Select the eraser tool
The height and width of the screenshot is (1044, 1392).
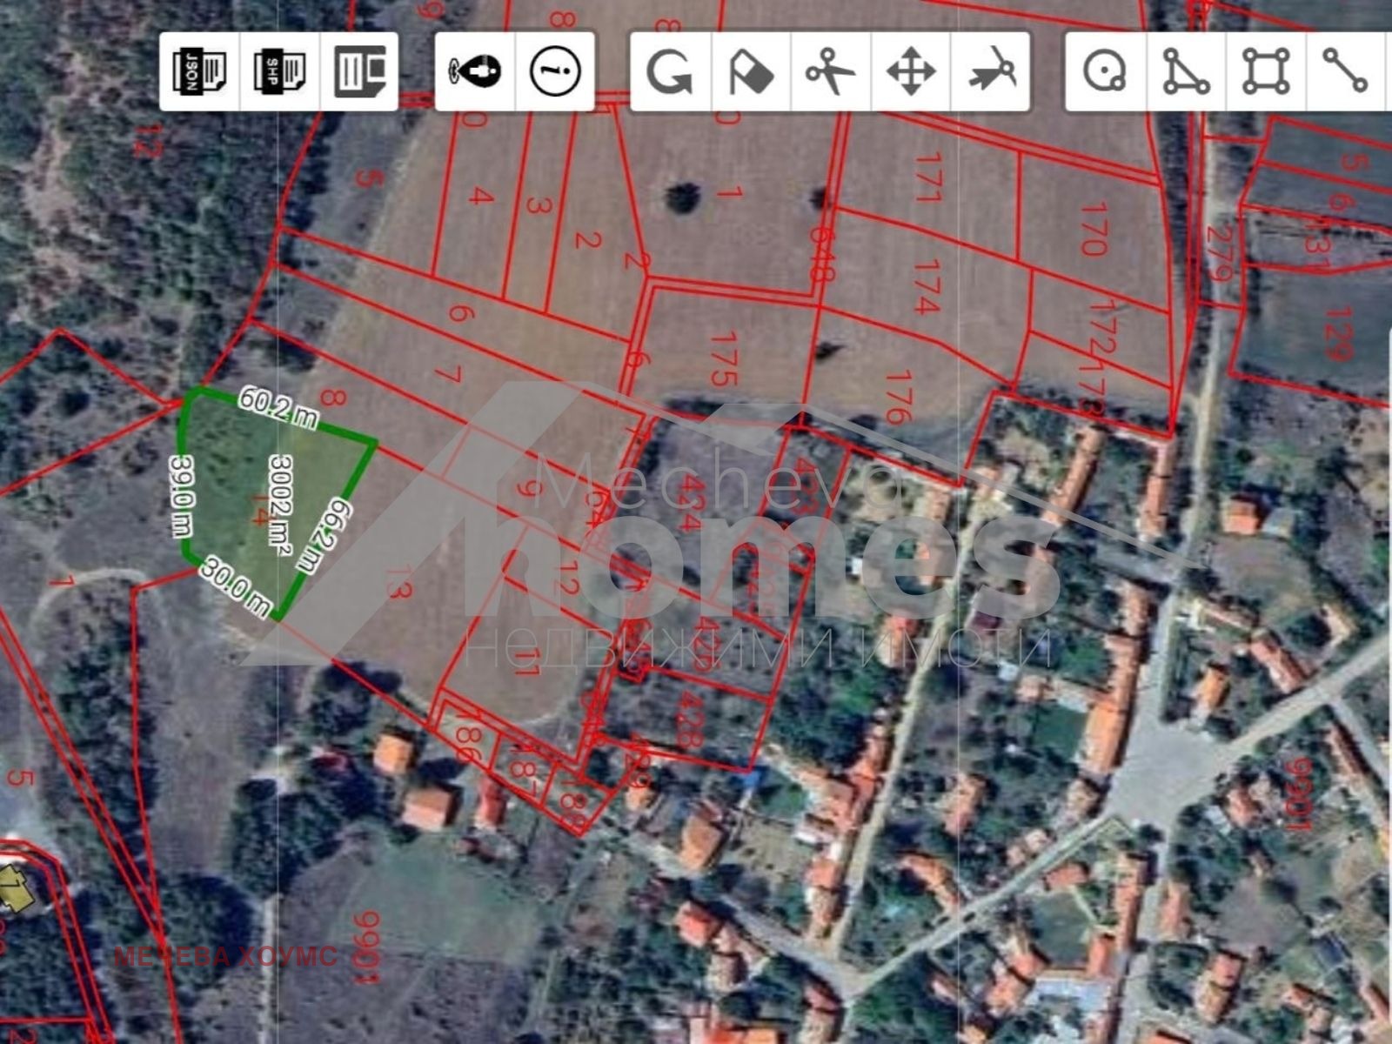coord(751,71)
